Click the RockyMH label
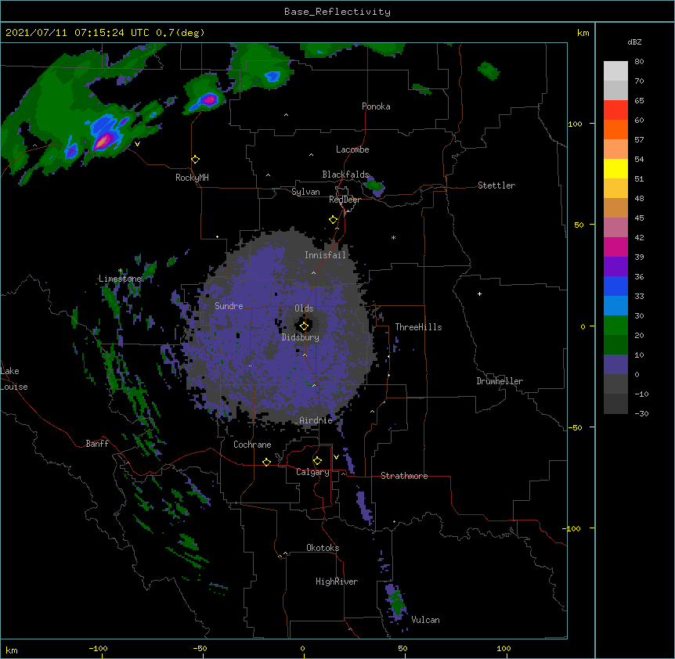Image resolution: width=675 pixels, height=659 pixels. pos(192,178)
